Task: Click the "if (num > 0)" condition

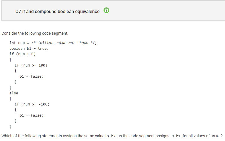Action: (22, 54)
